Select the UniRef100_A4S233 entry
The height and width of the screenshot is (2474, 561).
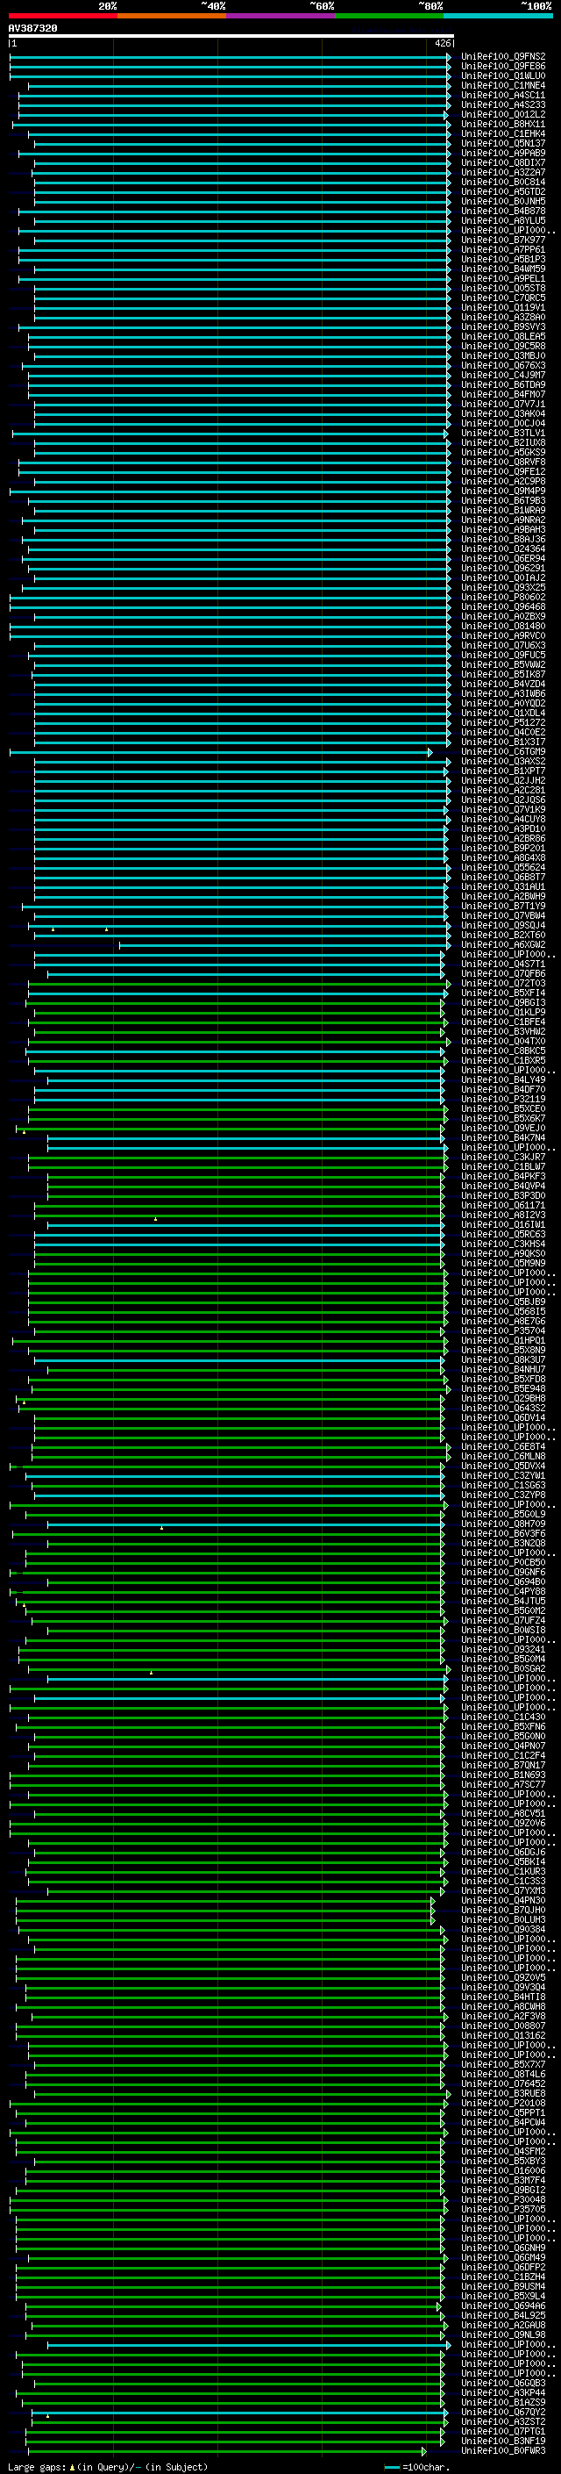click(503, 104)
